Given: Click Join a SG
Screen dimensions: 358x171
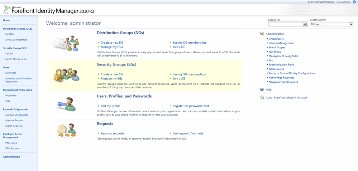Looking at the screenshot, I should pos(179,79).
